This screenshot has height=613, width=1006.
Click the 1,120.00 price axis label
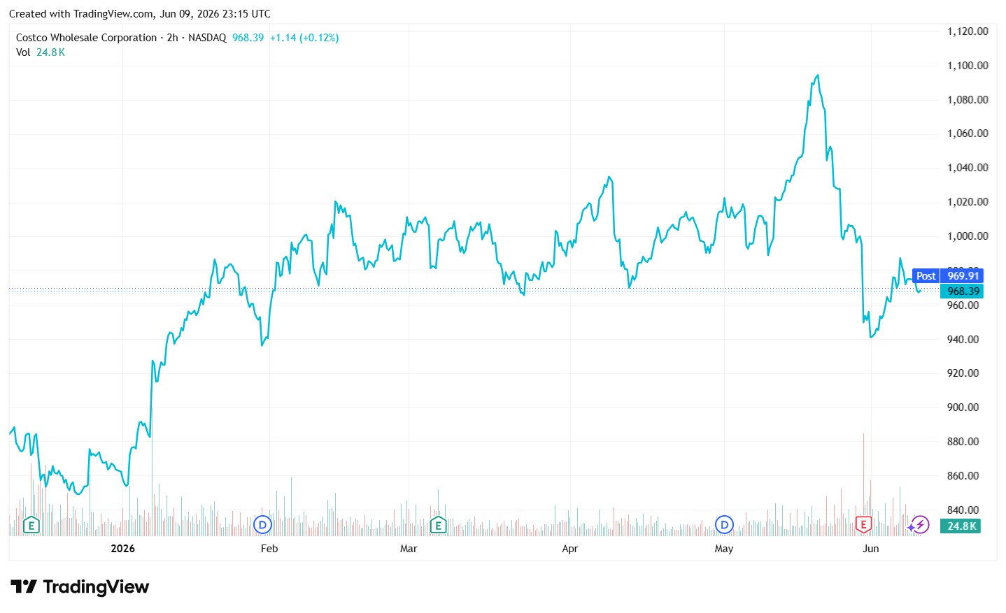[x=968, y=31]
